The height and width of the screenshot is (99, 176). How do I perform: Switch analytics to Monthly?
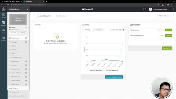[x=98, y=30]
